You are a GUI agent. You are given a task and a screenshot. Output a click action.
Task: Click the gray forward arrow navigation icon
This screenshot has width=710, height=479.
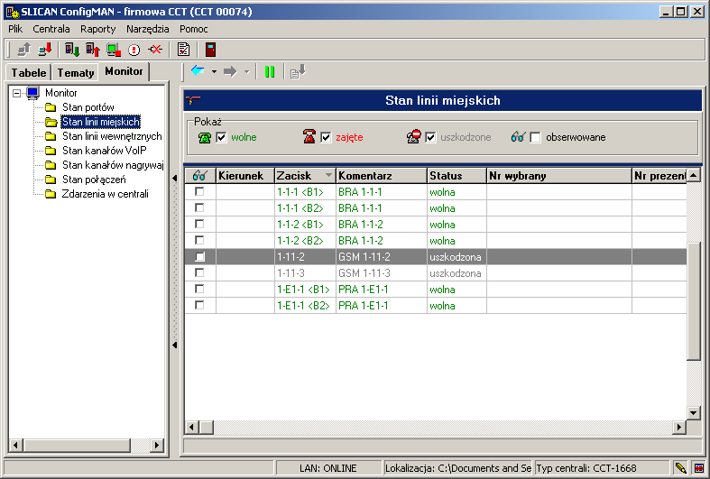230,71
